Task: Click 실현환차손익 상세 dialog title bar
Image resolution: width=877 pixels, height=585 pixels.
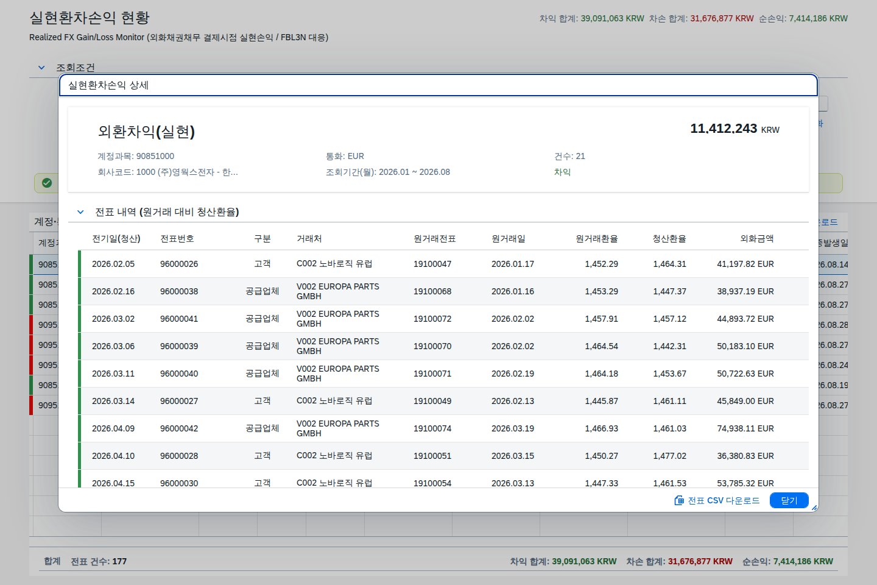Action: point(438,85)
